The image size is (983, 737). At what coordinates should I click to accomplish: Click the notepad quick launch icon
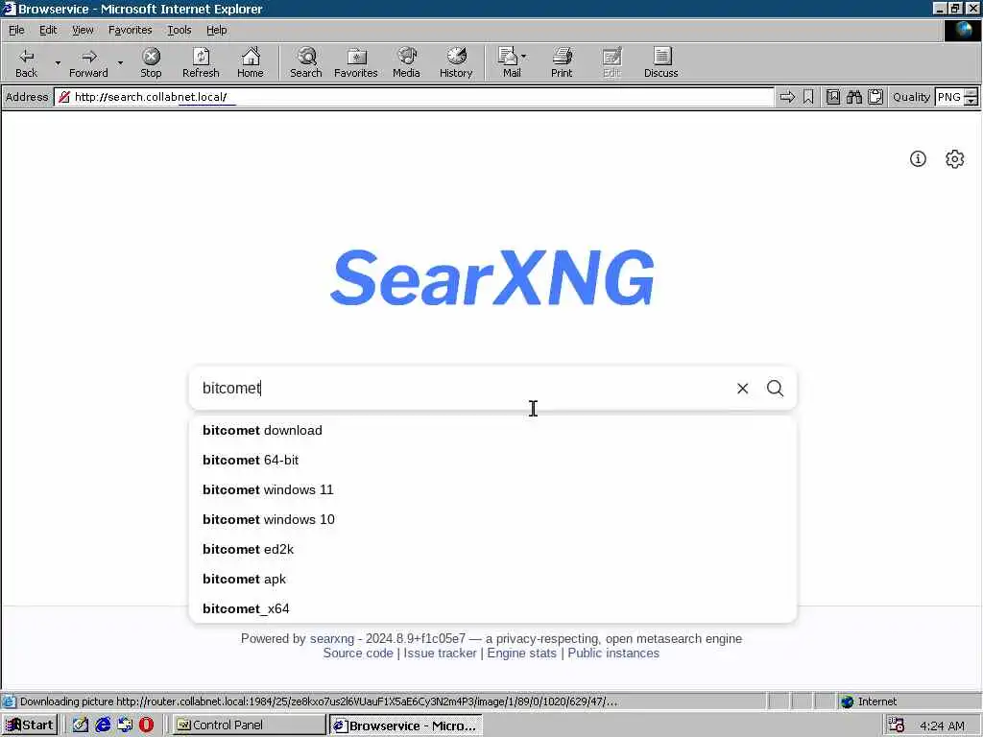(81, 725)
